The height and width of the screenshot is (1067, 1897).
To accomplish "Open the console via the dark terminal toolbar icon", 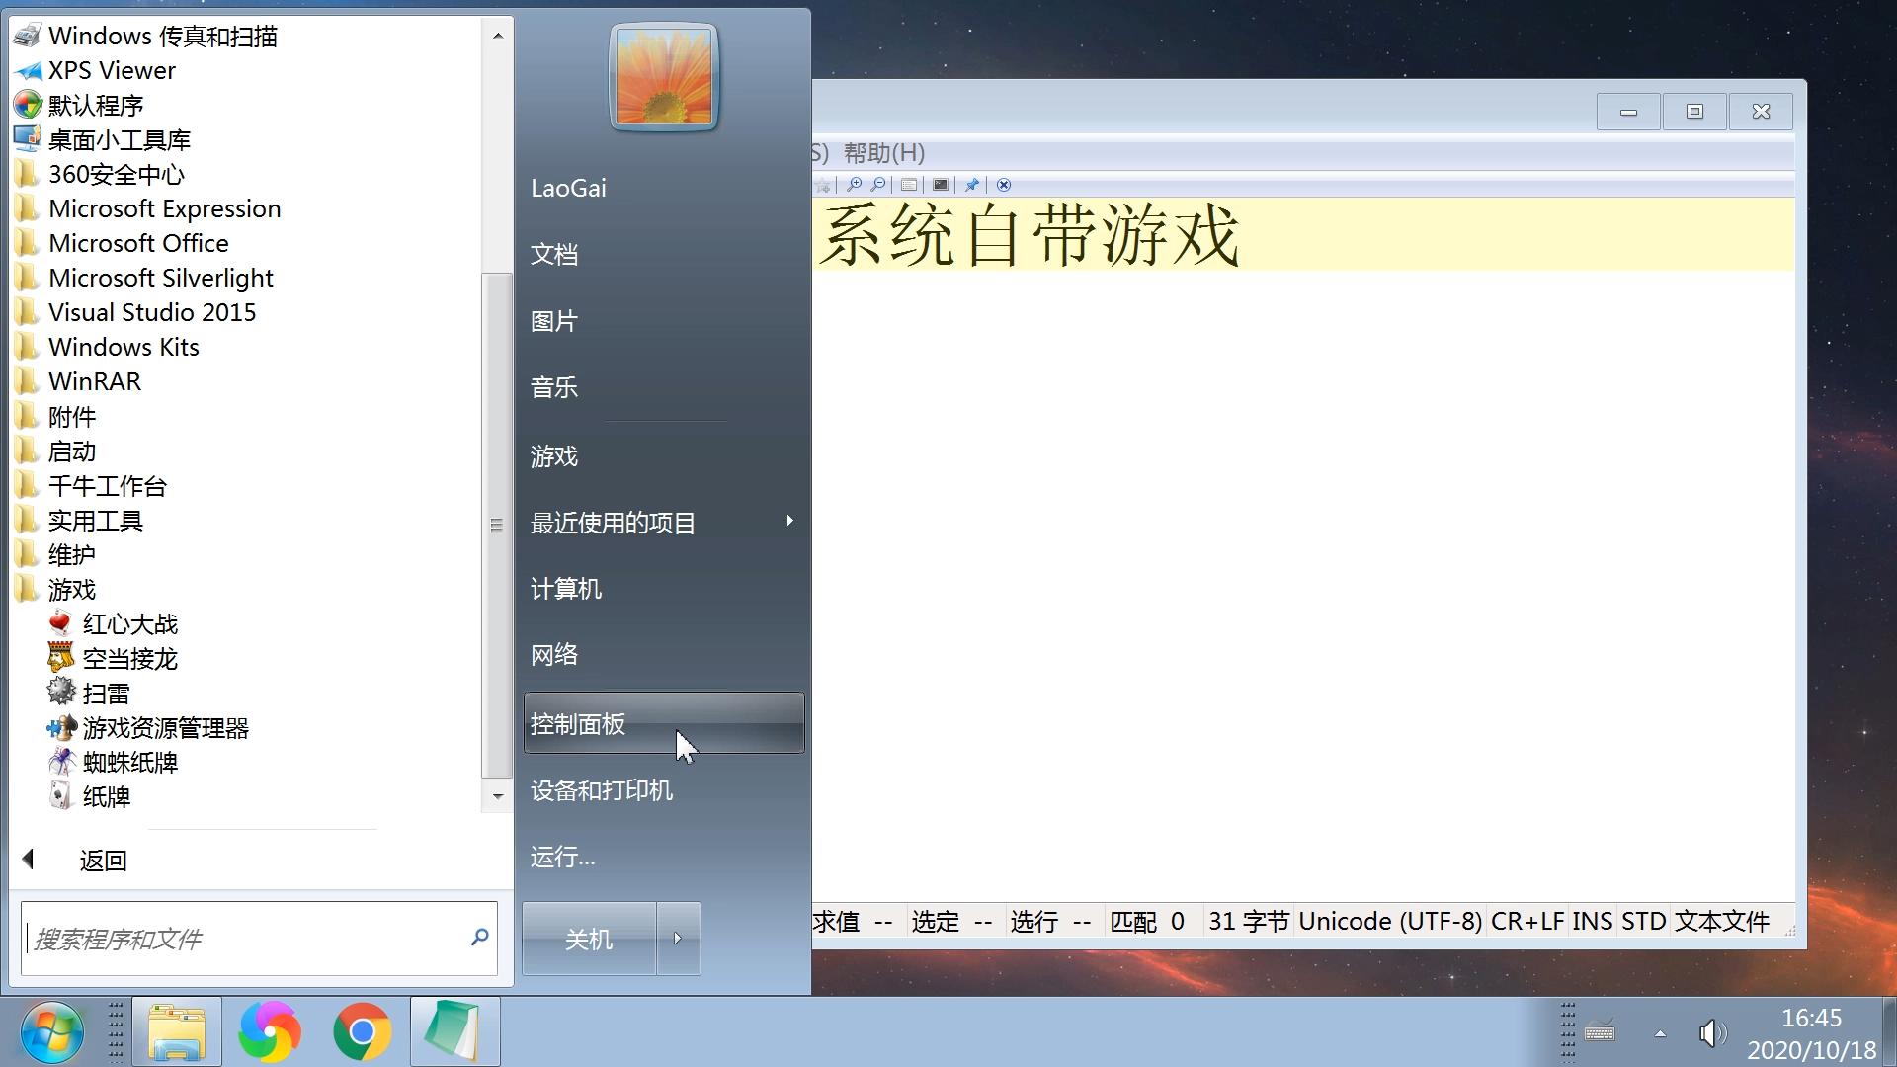I will [940, 185].
